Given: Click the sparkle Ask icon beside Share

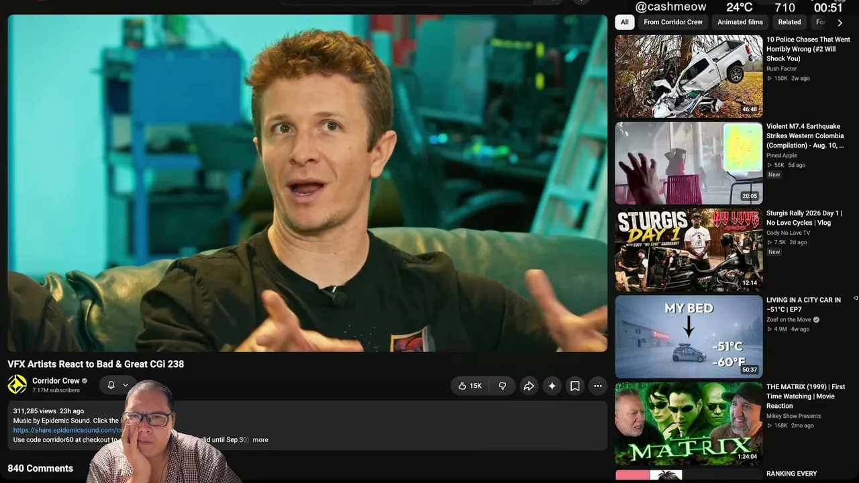Looking at the screenshot, I should pyautogui.click(x=552, y=386).
